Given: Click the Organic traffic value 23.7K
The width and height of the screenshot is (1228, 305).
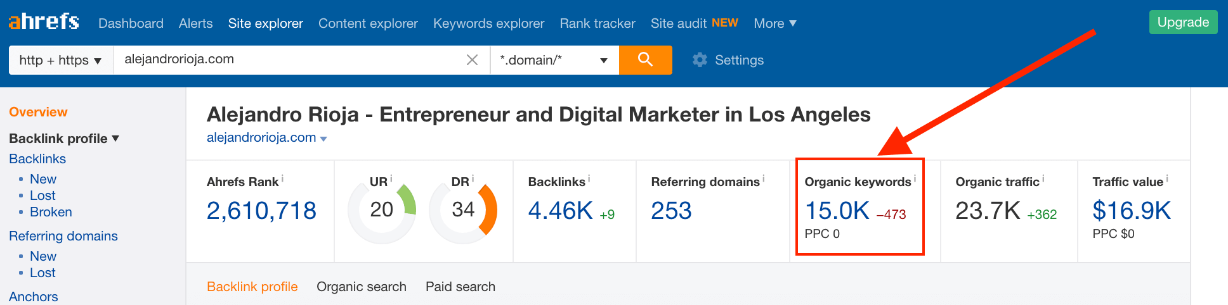Looking at the screenshot, I should click(988, 211).
